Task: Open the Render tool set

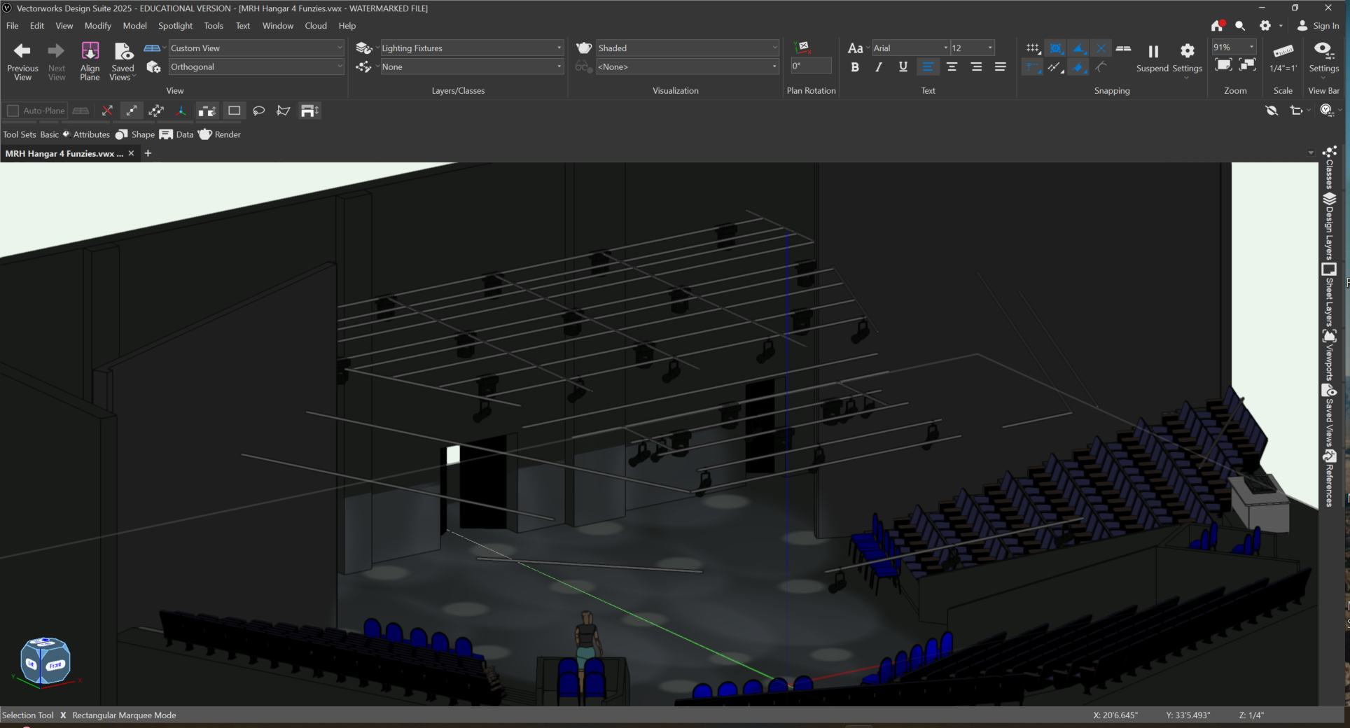Action: click(x=220, y=134)
